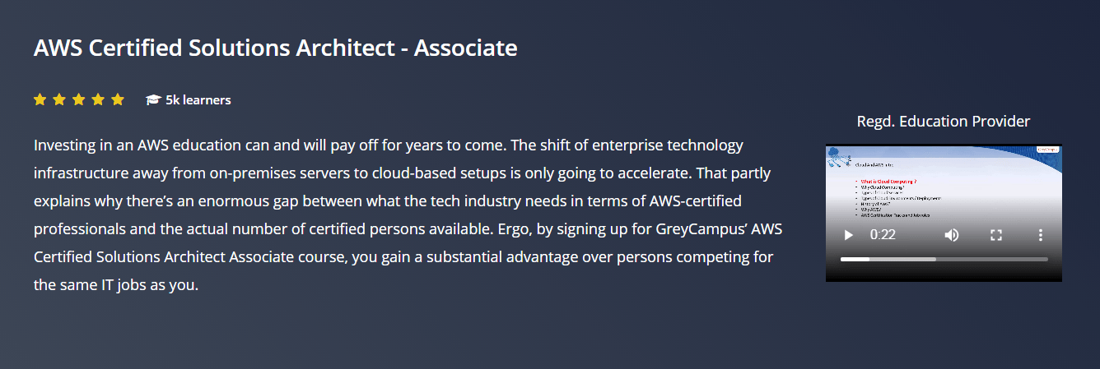The height and width of the screenshot is (369, 1100).
Task: Click the first rating star
Action: coord(40,99)
